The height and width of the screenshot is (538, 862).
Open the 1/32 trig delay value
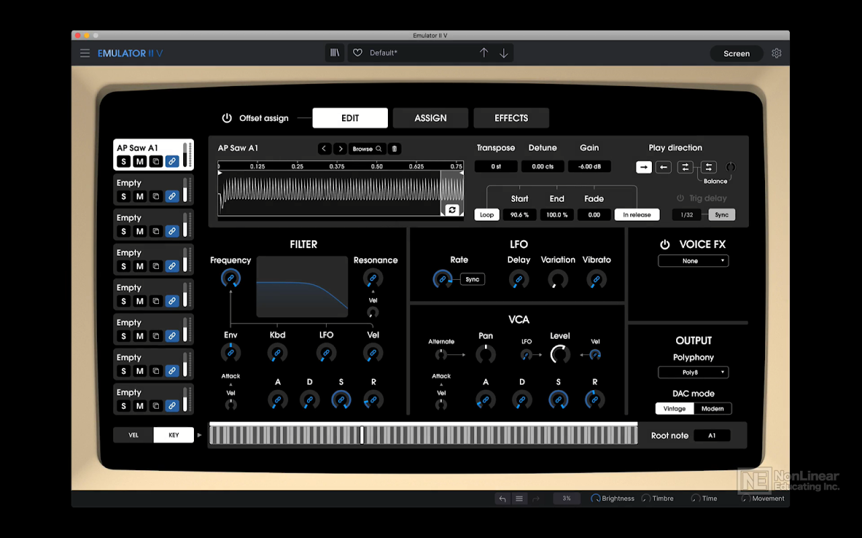687,215
